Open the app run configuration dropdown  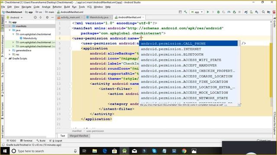pos(197,12)
